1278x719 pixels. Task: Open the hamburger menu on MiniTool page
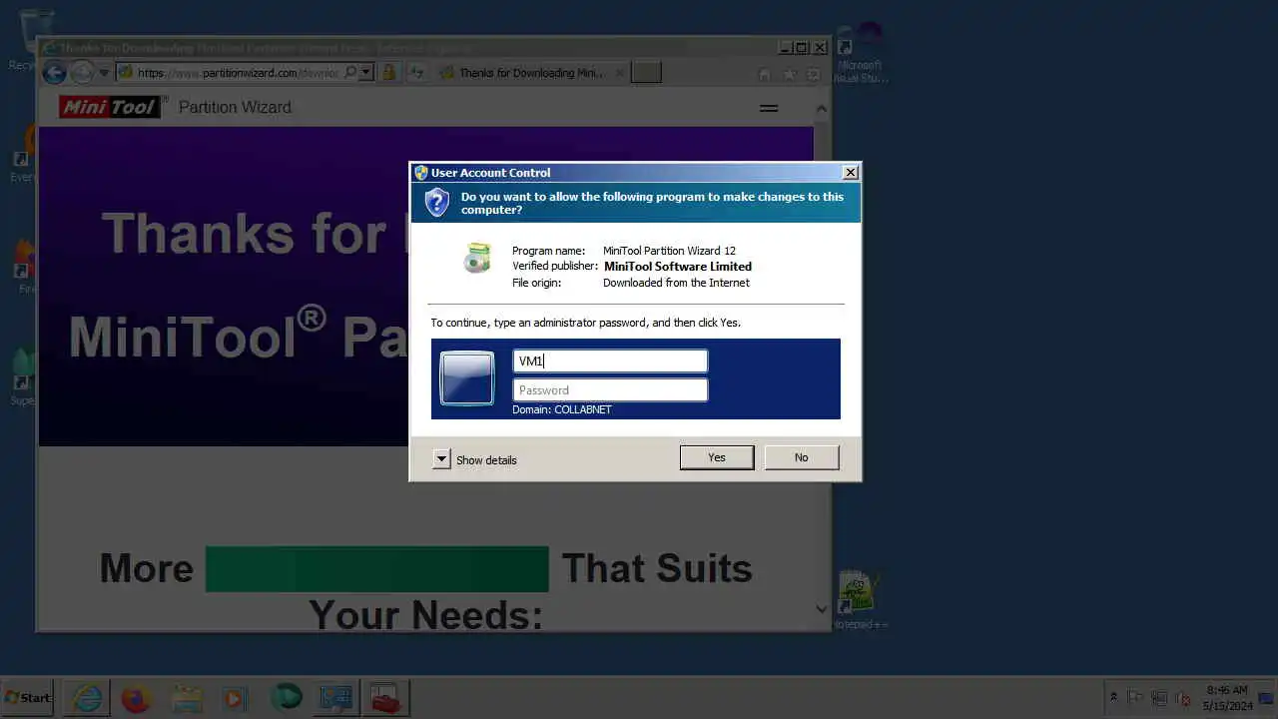pos(769,108)
